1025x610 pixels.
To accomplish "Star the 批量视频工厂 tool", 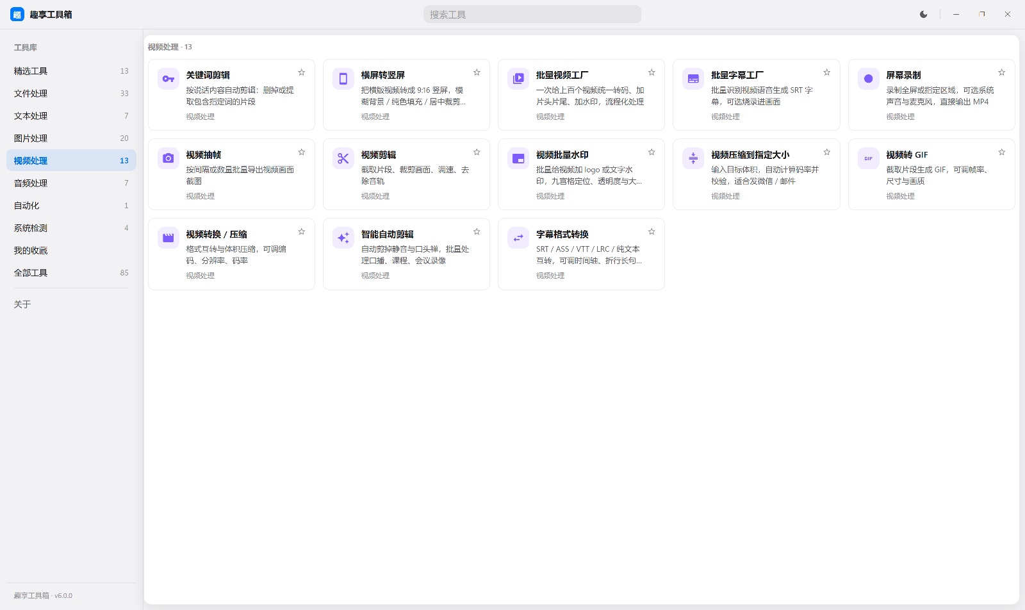I will [x=652, y=72].
